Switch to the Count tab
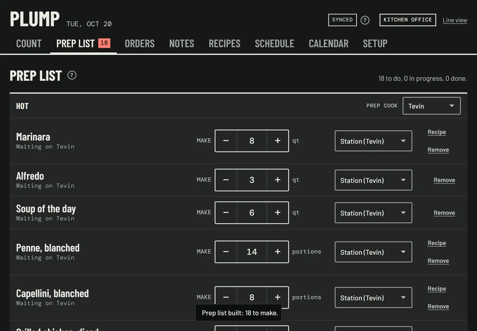 pos(29,44)
